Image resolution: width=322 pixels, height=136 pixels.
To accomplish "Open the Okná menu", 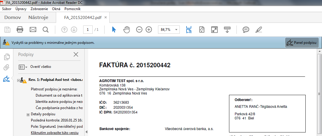I will (56, 9).
